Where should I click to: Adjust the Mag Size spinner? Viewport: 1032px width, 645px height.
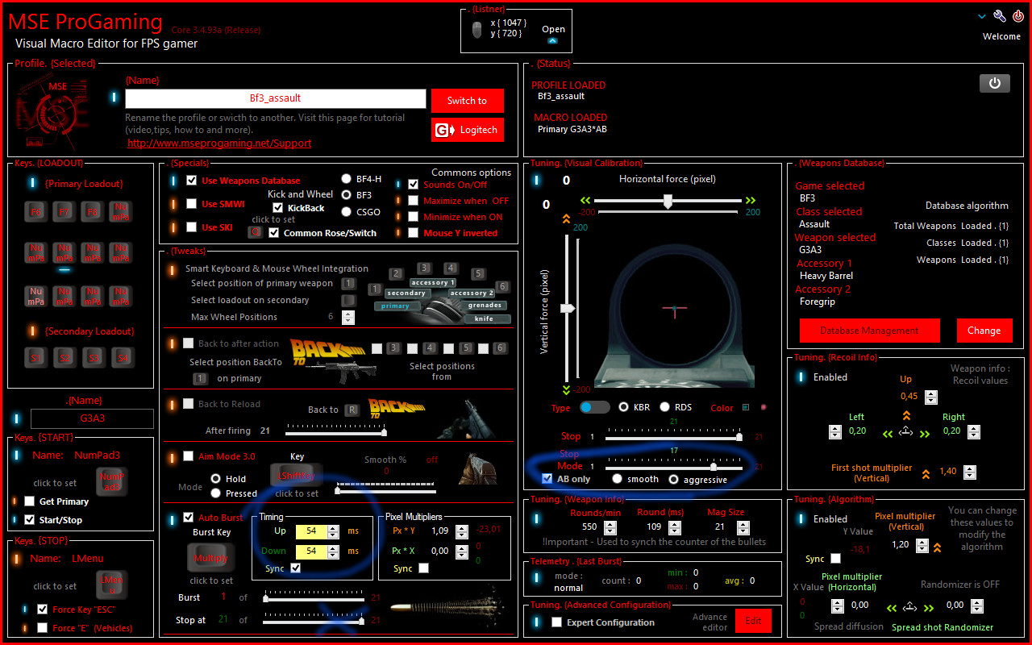pyautogui.click(x=745, y=527)
